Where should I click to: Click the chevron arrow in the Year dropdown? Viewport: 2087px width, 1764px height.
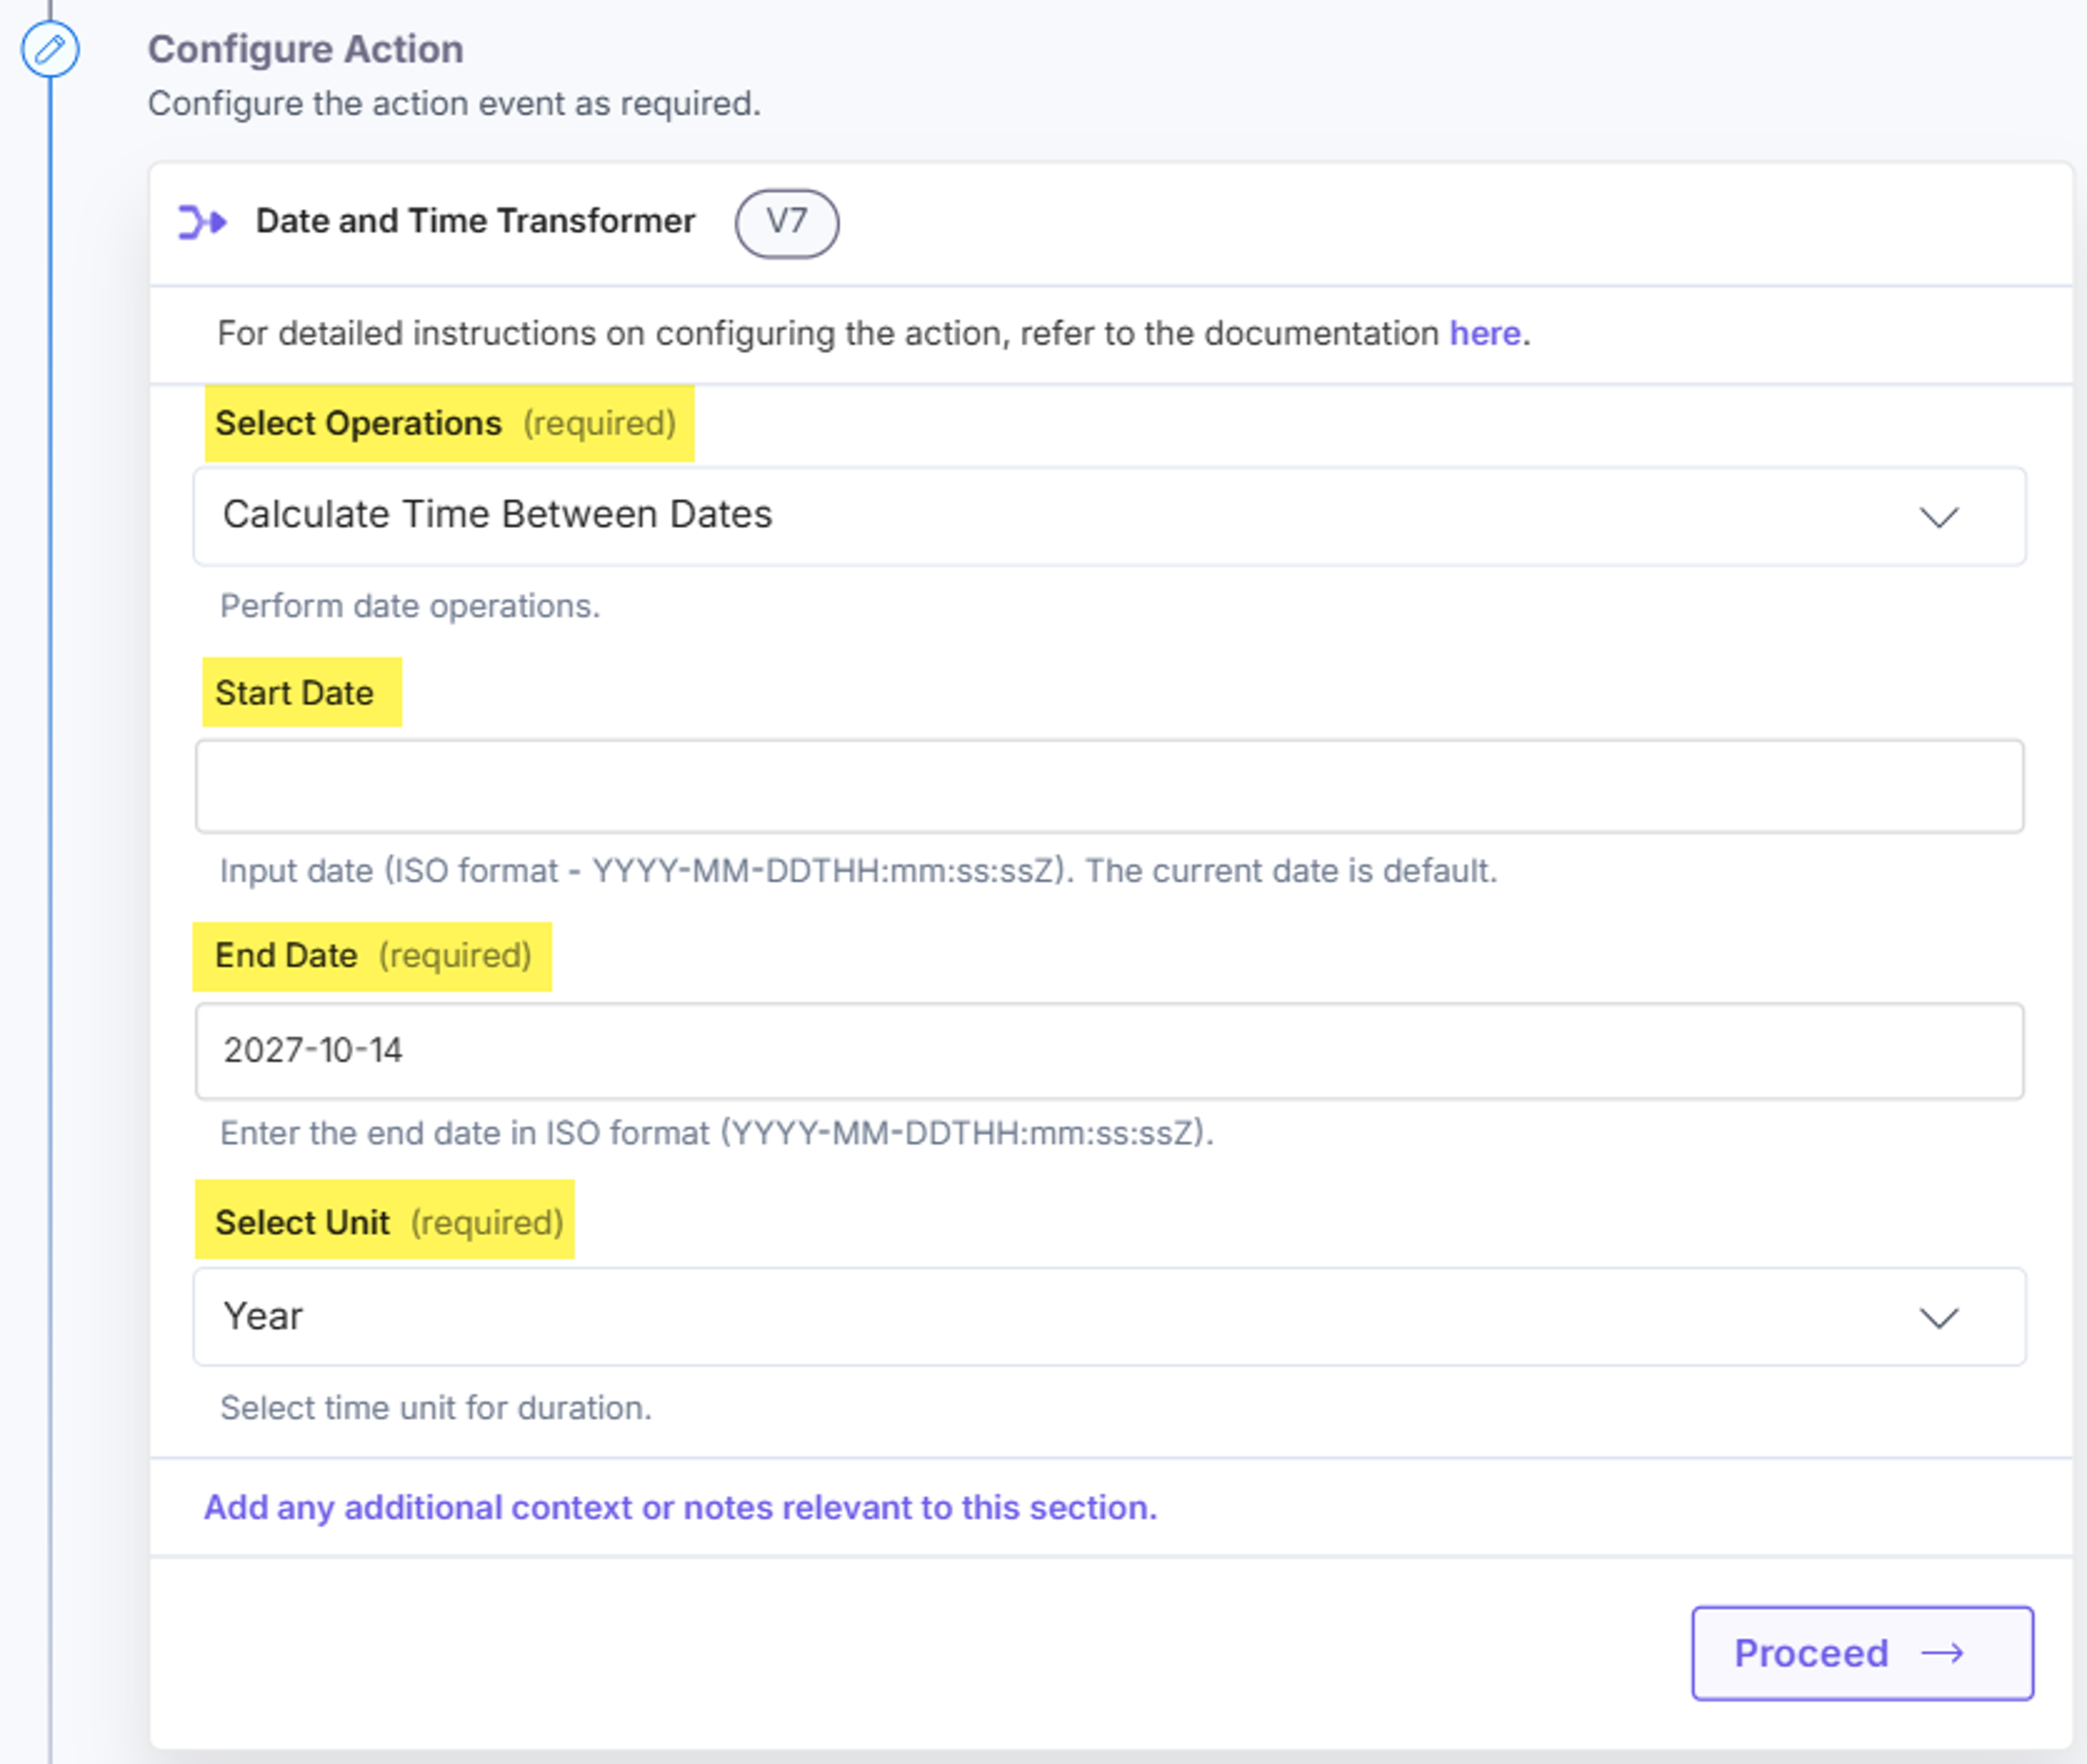pyautogui.click(x=1939, y=1318)
